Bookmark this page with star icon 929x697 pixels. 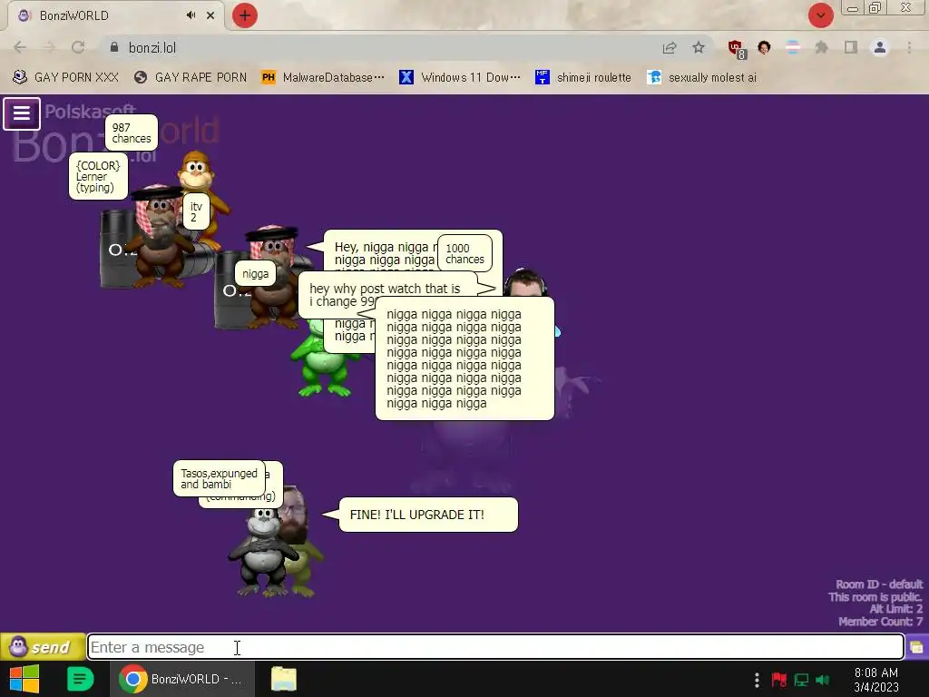699,47
